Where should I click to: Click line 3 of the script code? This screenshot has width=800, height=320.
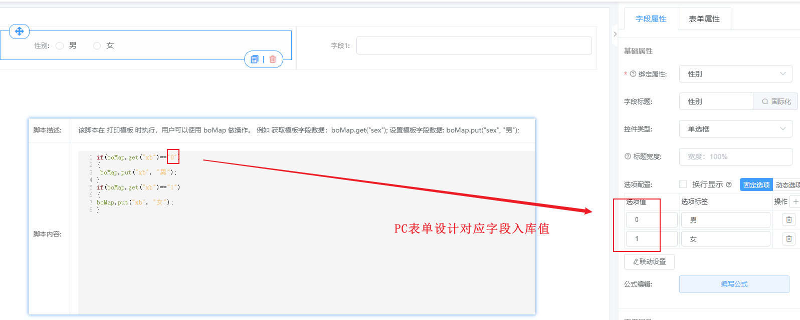[138, 172]
